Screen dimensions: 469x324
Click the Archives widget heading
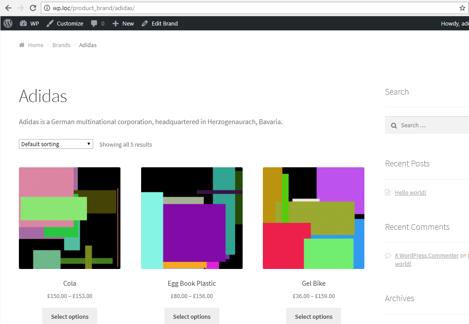click(x=400, y=298)
